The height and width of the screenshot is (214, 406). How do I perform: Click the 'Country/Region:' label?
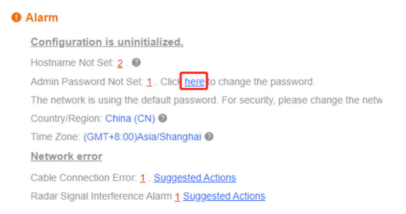pos(66,118)
